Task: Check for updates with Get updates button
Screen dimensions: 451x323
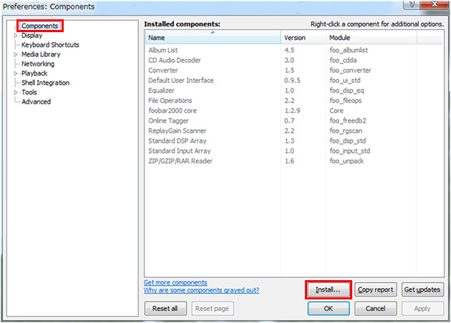Action: (x=422, y=289)
